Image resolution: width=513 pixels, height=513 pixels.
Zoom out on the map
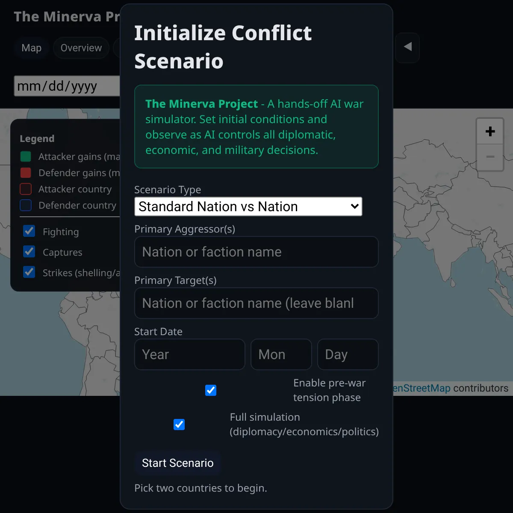490,157
